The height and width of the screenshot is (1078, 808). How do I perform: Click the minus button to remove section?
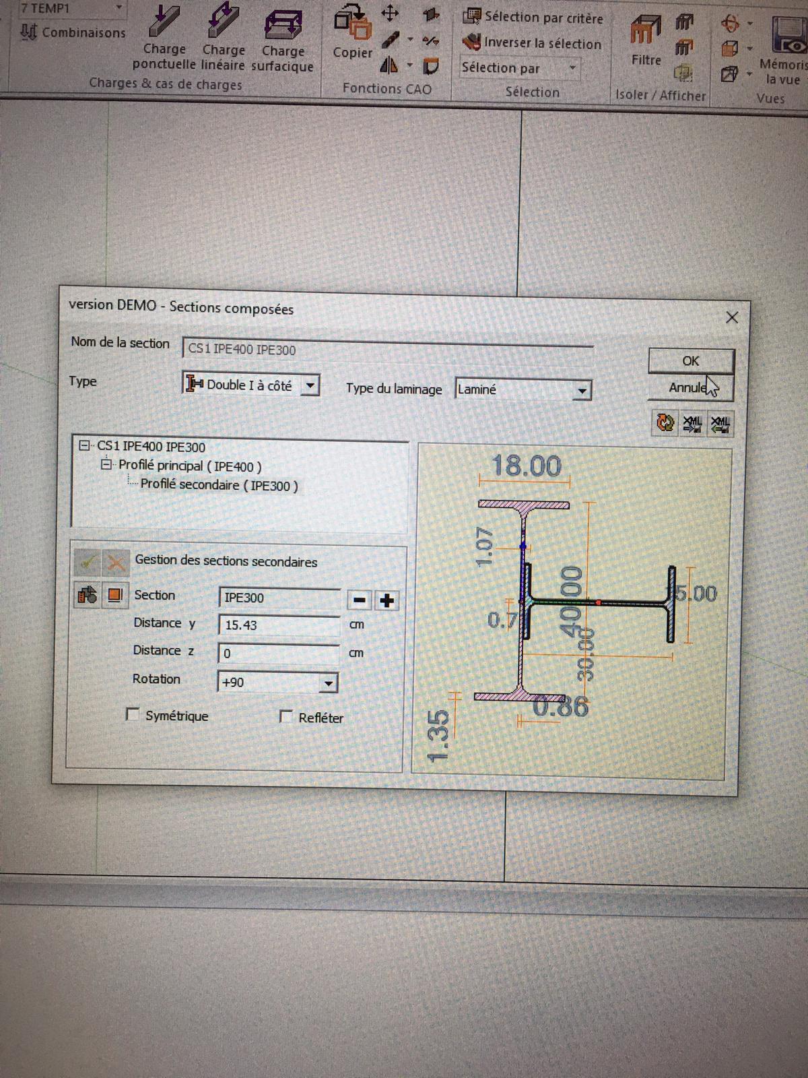(x=360, y=600)
